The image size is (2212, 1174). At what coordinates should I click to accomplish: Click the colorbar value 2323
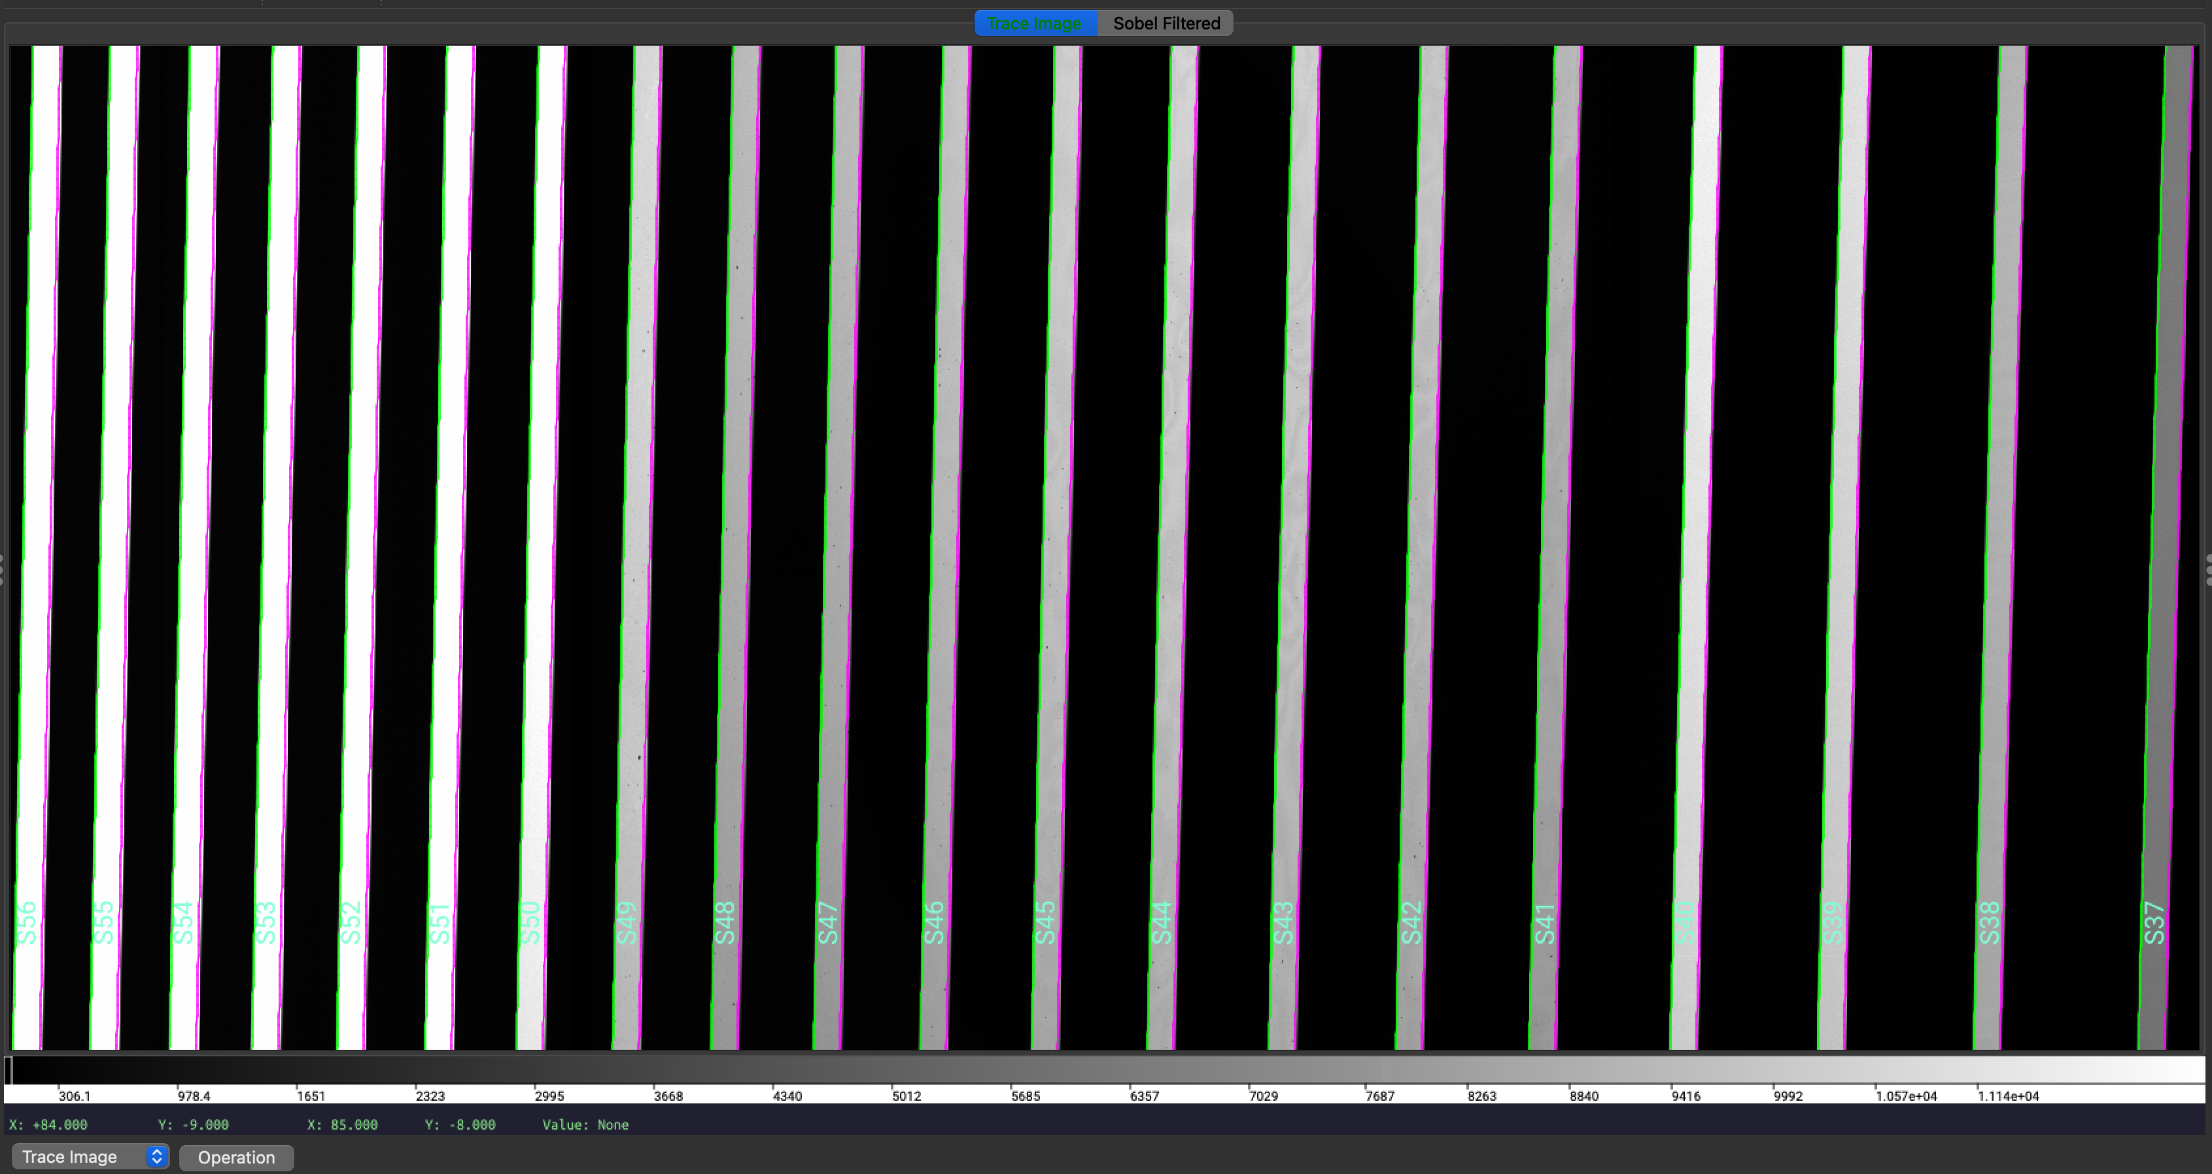click(430, 1096)
